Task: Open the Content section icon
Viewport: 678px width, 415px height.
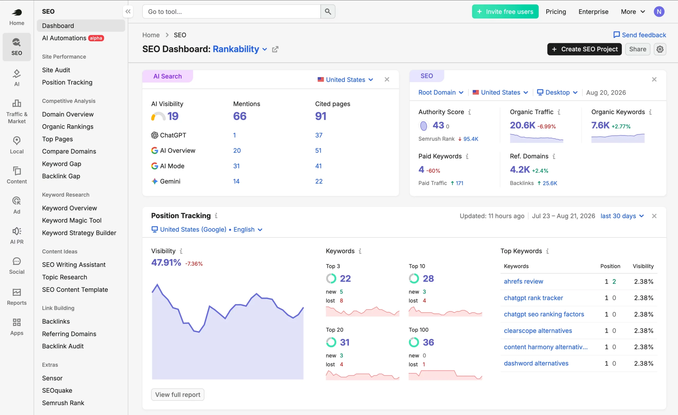Action: (x=17, y=175)
